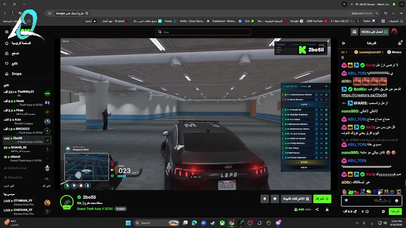Screen dimensions: 406x228
Task: Open the Dashboard - Restream bookmark
Action: pos(226,21)
